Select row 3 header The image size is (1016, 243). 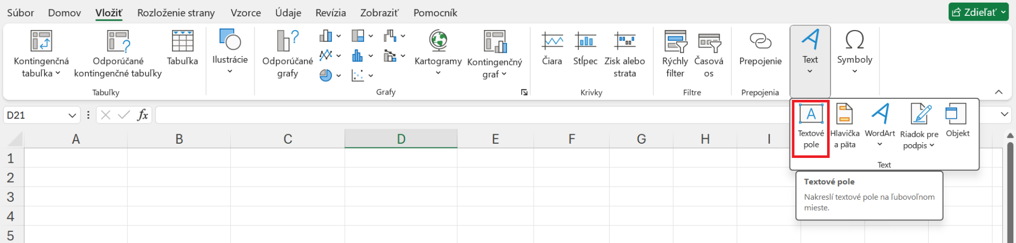click(11, 197)
